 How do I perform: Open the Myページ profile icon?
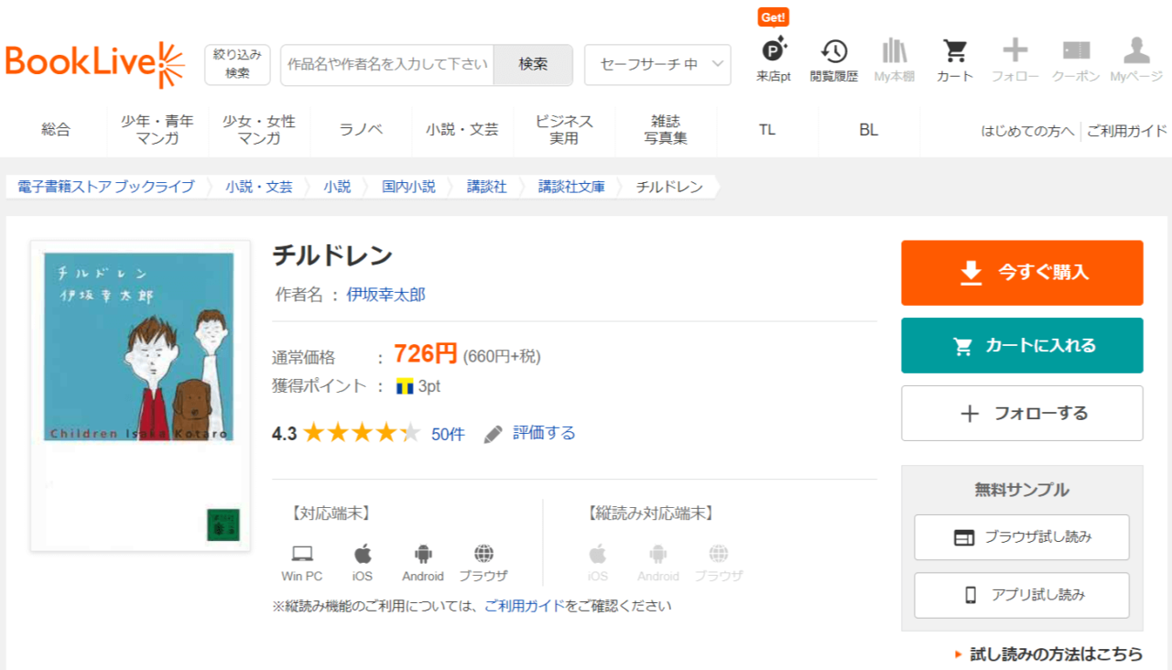click(x=1136, y=50)
